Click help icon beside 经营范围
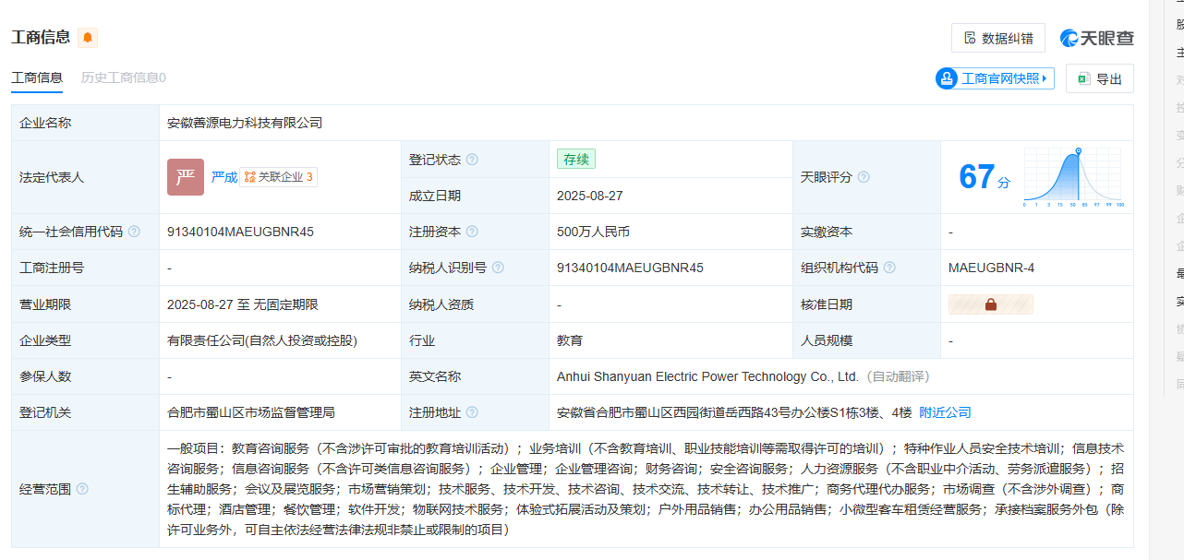 (82, 489)
